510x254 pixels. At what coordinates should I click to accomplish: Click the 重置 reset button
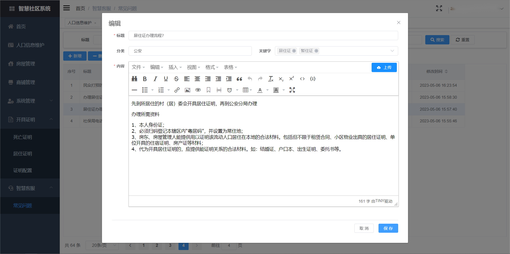coord(463,40)
